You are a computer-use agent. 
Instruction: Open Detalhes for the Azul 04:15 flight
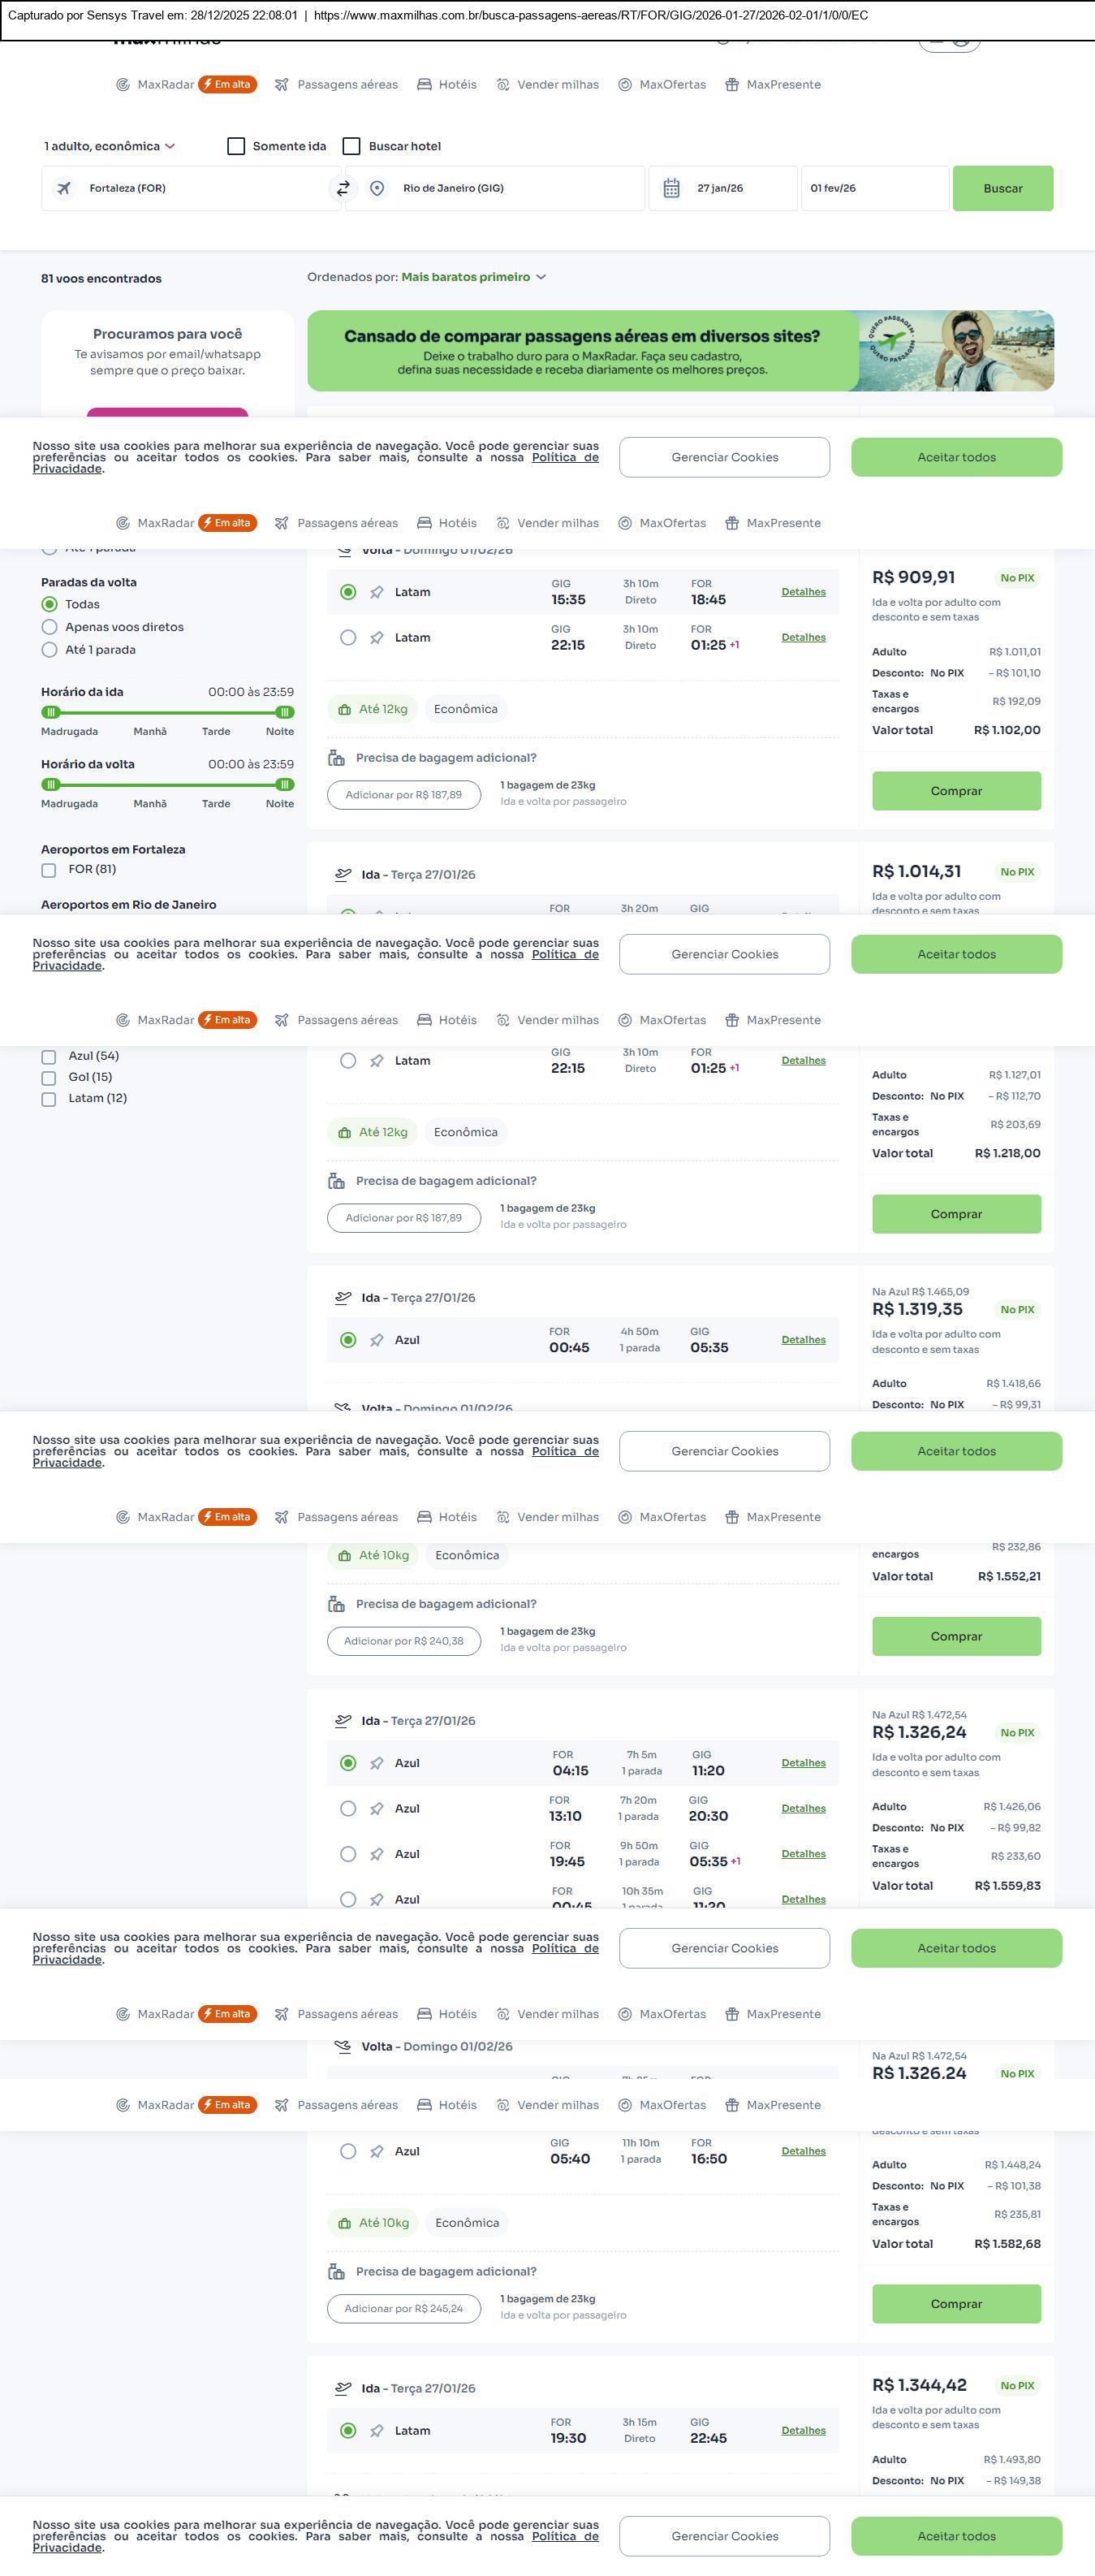click(804, 1763)
